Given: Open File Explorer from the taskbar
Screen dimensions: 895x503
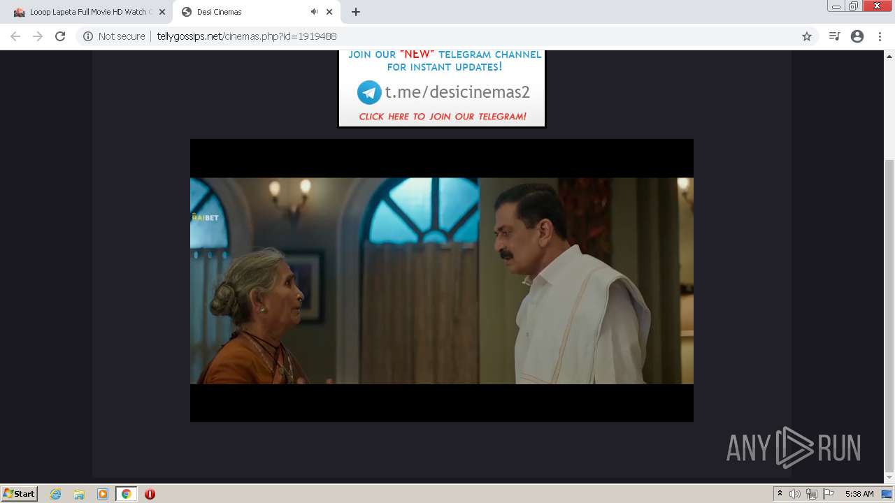Looking at the screenshot, I should tap(79, 494).
